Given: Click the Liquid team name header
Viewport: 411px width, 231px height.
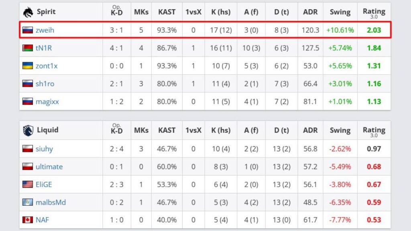Looking at the screenshot, I should (47, 130).
